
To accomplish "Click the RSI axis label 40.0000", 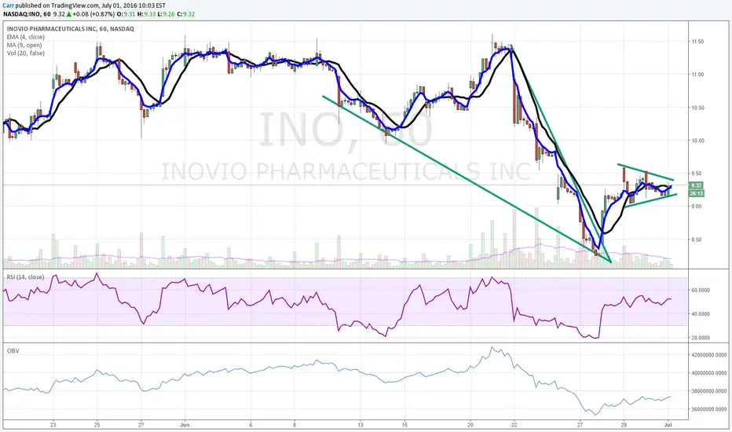I will 701,314.
